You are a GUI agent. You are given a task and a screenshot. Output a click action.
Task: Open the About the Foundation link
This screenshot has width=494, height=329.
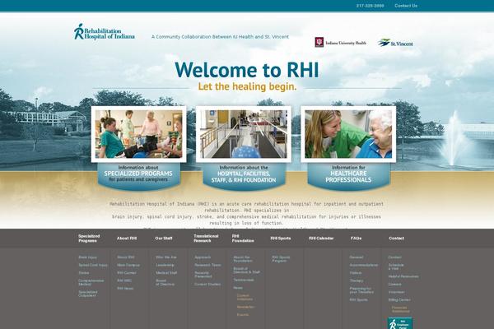point(243,259)
